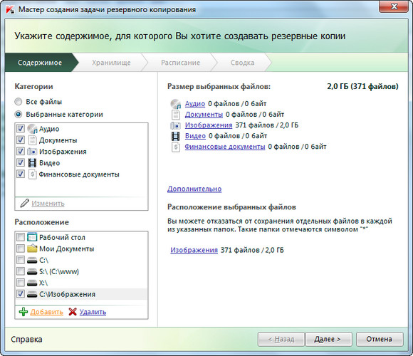Click the Далее > button
Screen dimensions: 413x356
328,339
